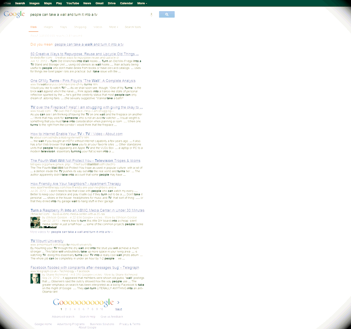The width and height of the screenshot is (351, 329).
Task: Click the Next page link
Action: tap(119, 309)
